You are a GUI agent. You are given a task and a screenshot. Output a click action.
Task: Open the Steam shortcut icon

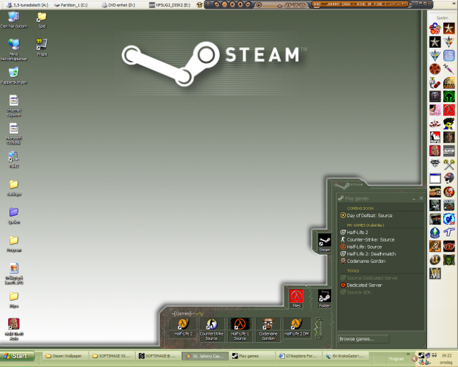tap(324, 241)
